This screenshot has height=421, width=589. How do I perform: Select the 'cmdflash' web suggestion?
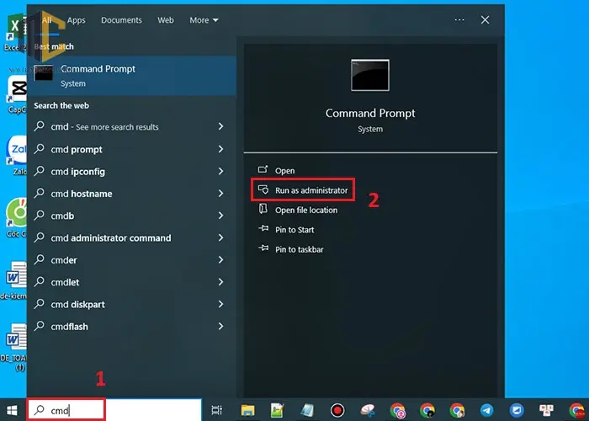click(131, 327)
